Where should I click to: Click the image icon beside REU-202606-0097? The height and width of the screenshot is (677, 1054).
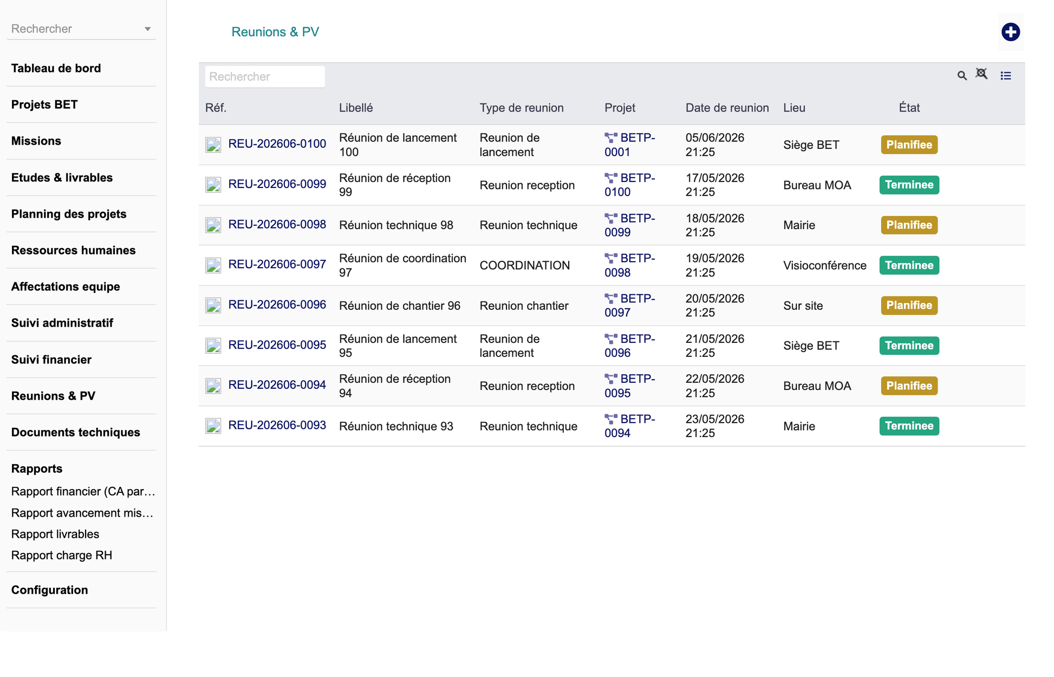point(213,265)
